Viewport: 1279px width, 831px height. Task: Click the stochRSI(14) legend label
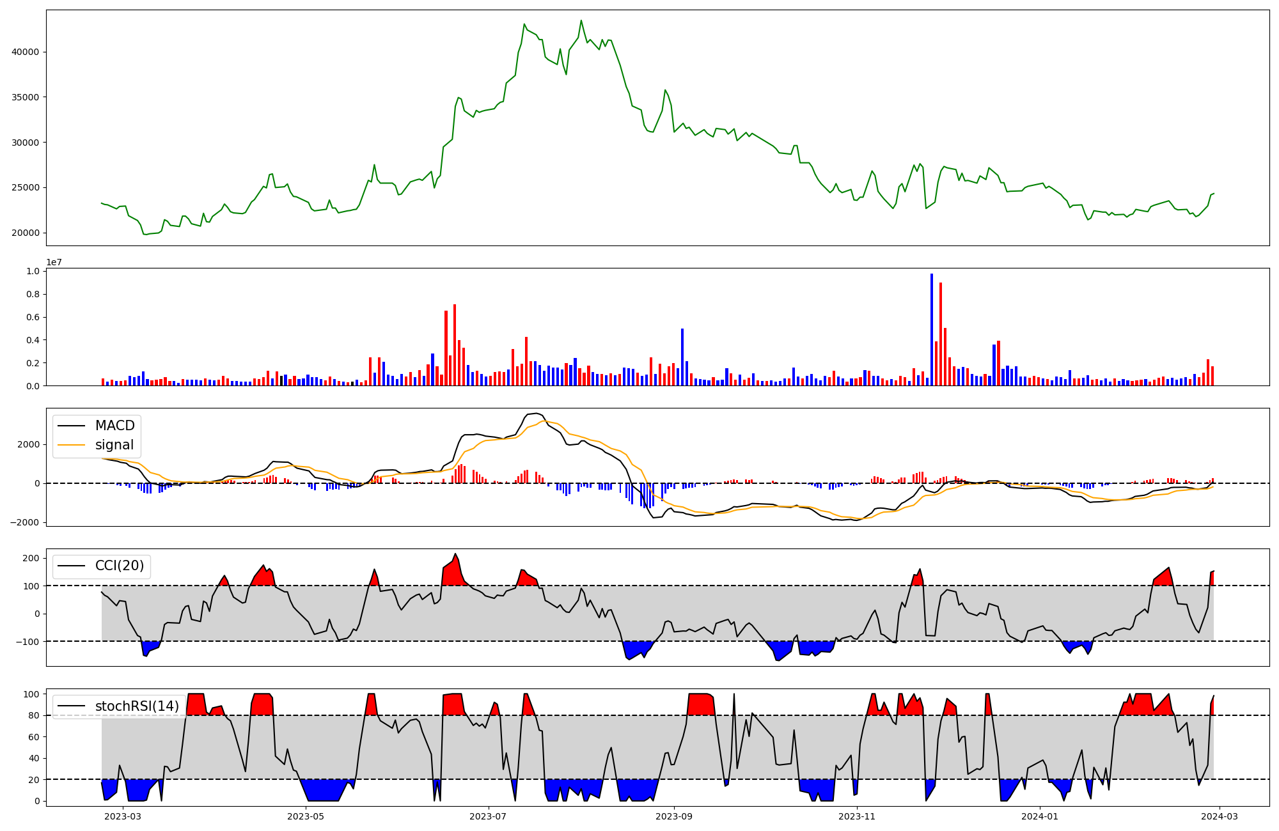pos(137,706)
